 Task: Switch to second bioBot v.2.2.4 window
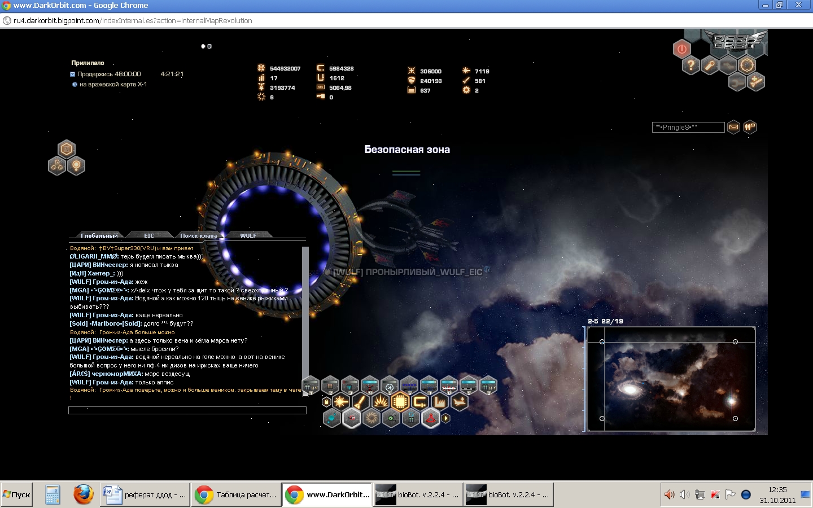click(508, 494)
